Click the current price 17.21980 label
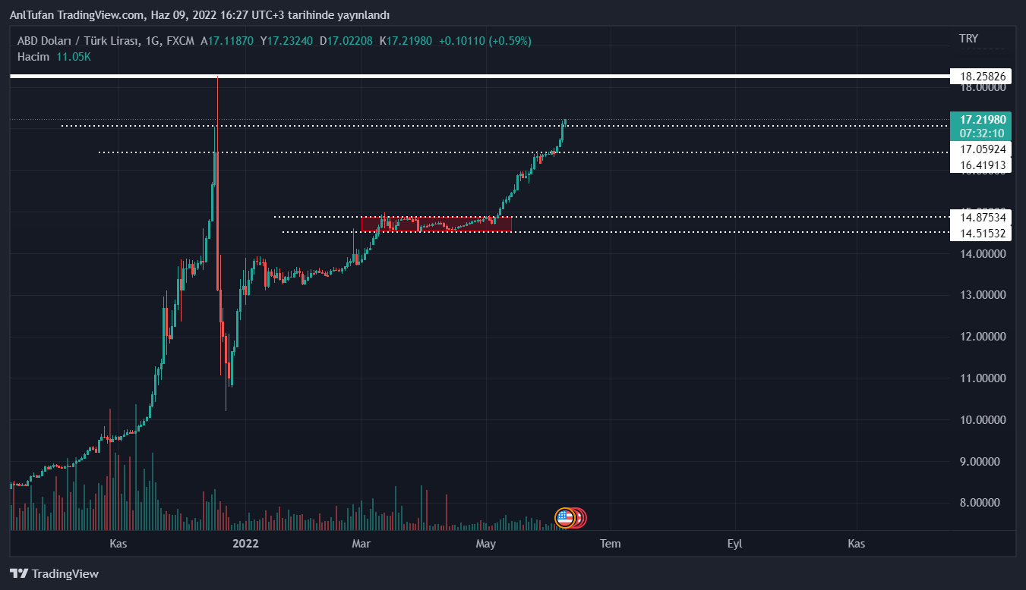This screenshot has height=590, width=1026. pyautogui.click(x=983, y=120)
